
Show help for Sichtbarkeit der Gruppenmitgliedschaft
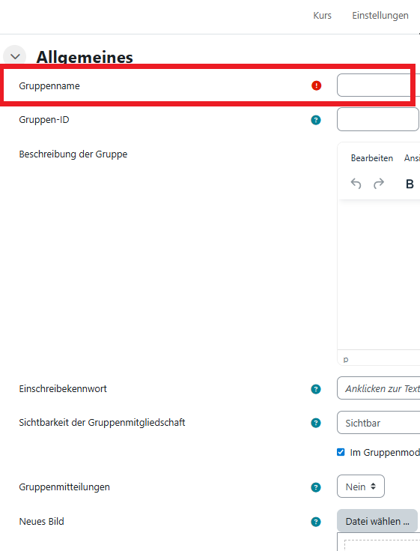316,423
